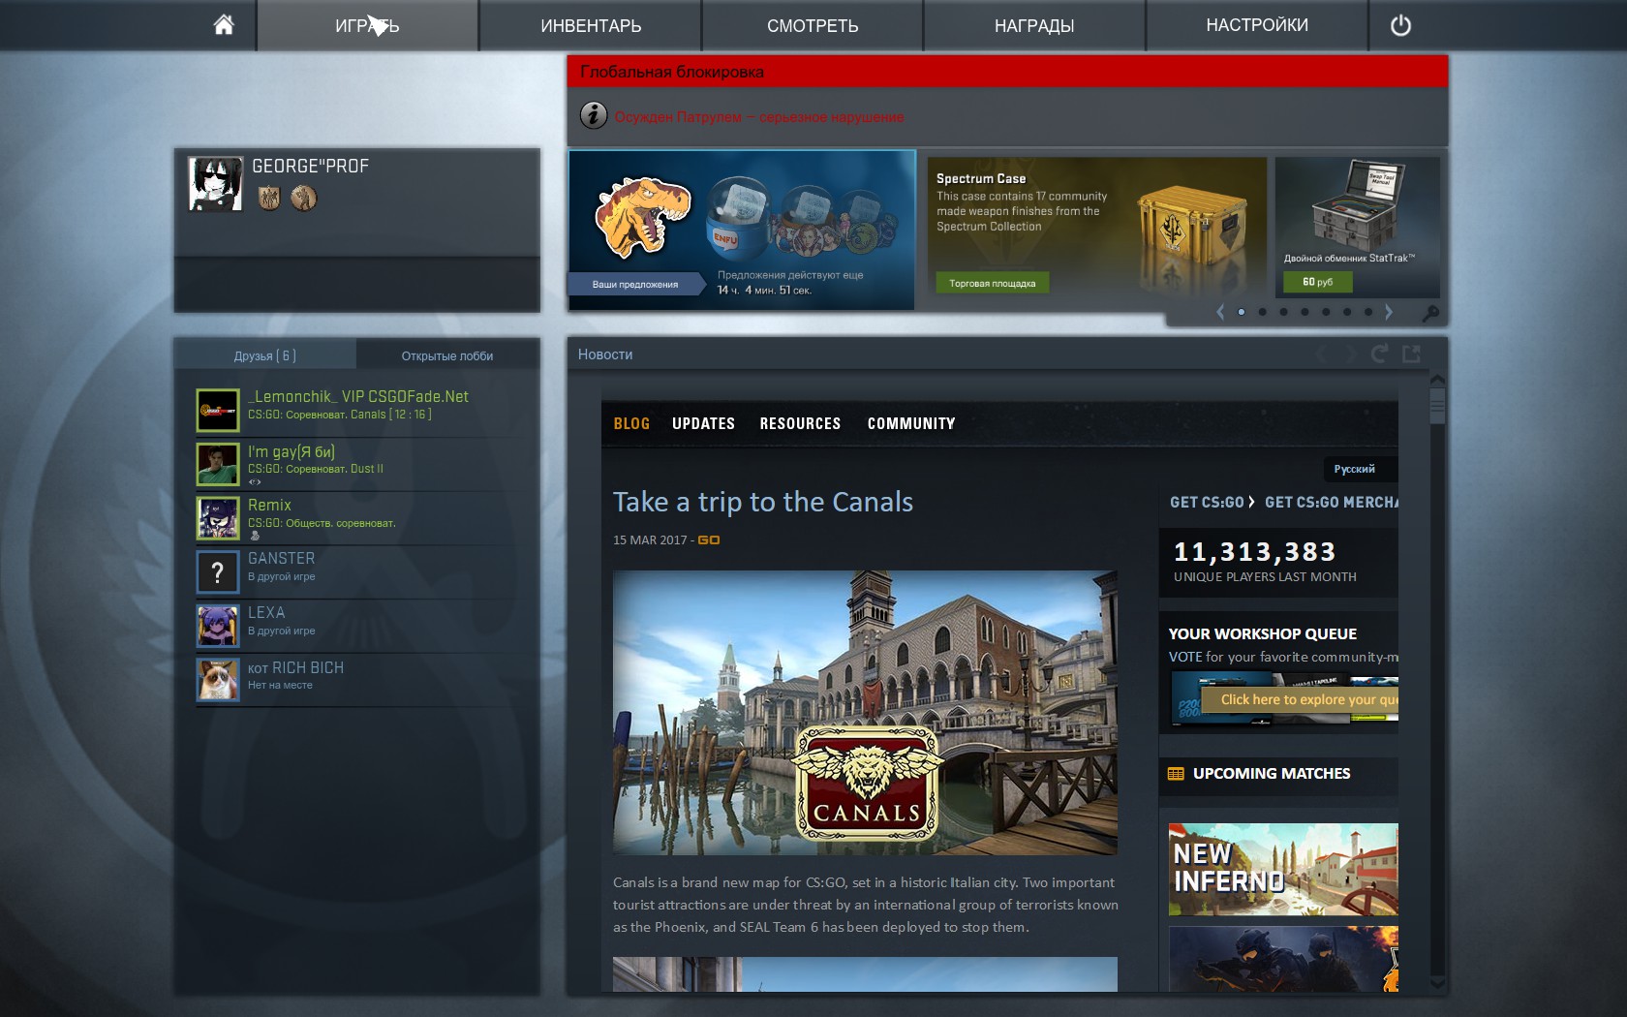Click GANSTER question mark avatar
Screen dimensions: 1627x1017
[218, 572]
